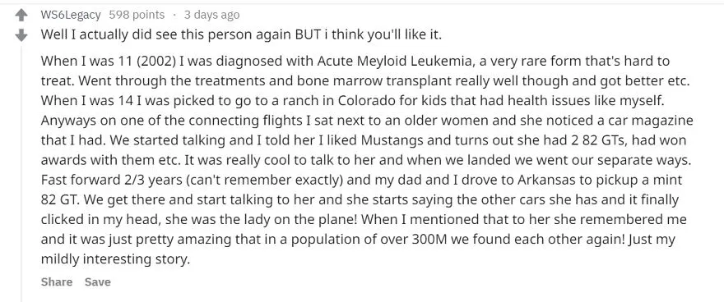Click the 3 days ago timestamp
Screen dimensions: 724x302
[211, 15]
